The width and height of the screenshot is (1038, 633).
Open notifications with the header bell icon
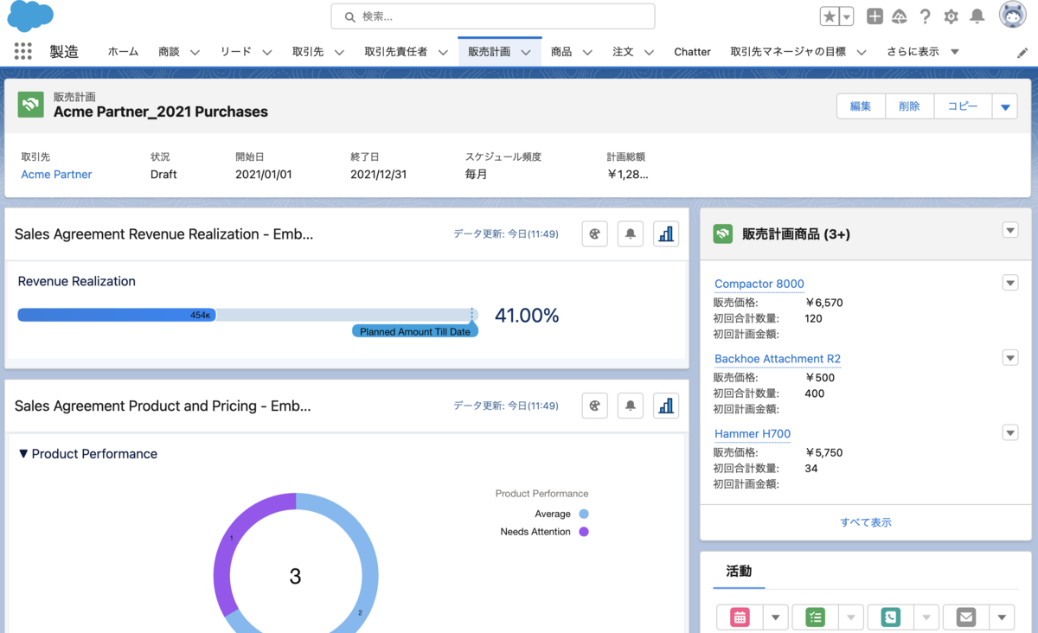977,16
